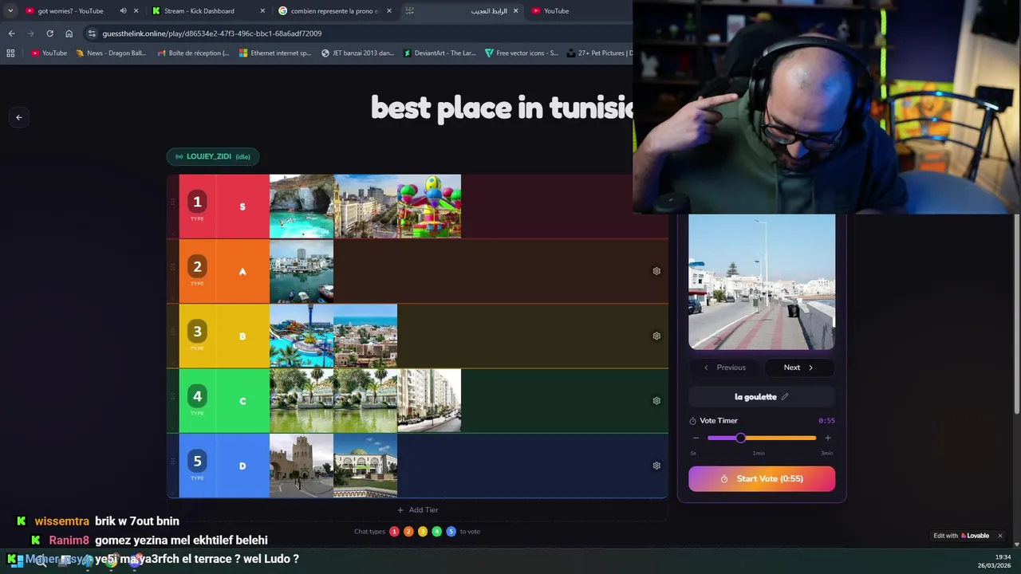Reload the current page

pyautogui.click(x=49, y=33)
